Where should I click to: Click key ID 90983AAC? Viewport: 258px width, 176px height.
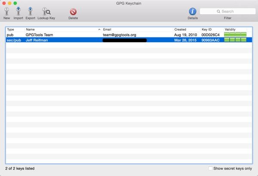click(x=210, y=40)
